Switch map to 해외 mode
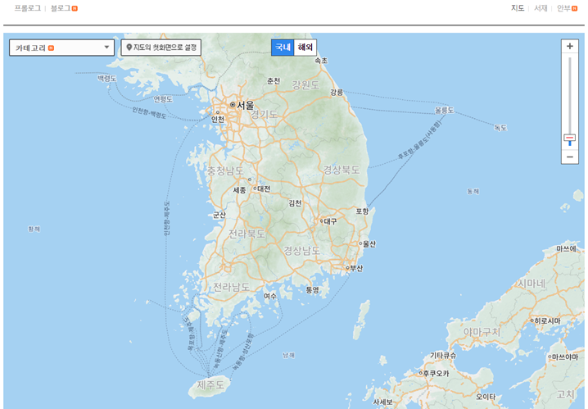 tap(305, 47)
